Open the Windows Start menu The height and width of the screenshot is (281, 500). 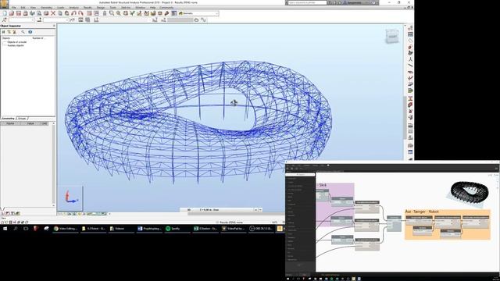tap(5, 229)
